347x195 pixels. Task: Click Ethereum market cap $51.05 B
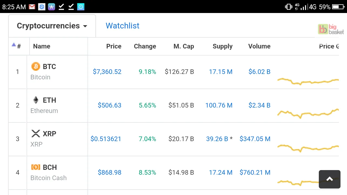tap(181, 105)
